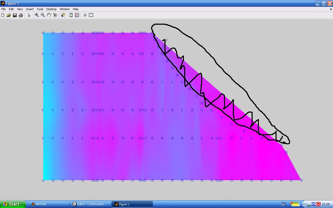Click the New Figure icon
333x208 pixels.
[3, 15]
